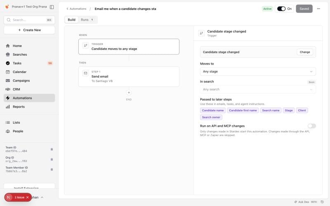Switch to the Runs tab

point(87,20)
